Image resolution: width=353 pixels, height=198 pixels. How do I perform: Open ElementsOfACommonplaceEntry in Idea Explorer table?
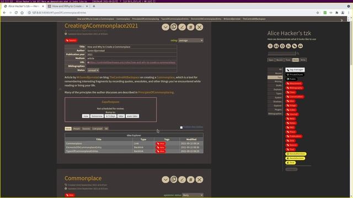pyautogui.click(x=84, y=147)
